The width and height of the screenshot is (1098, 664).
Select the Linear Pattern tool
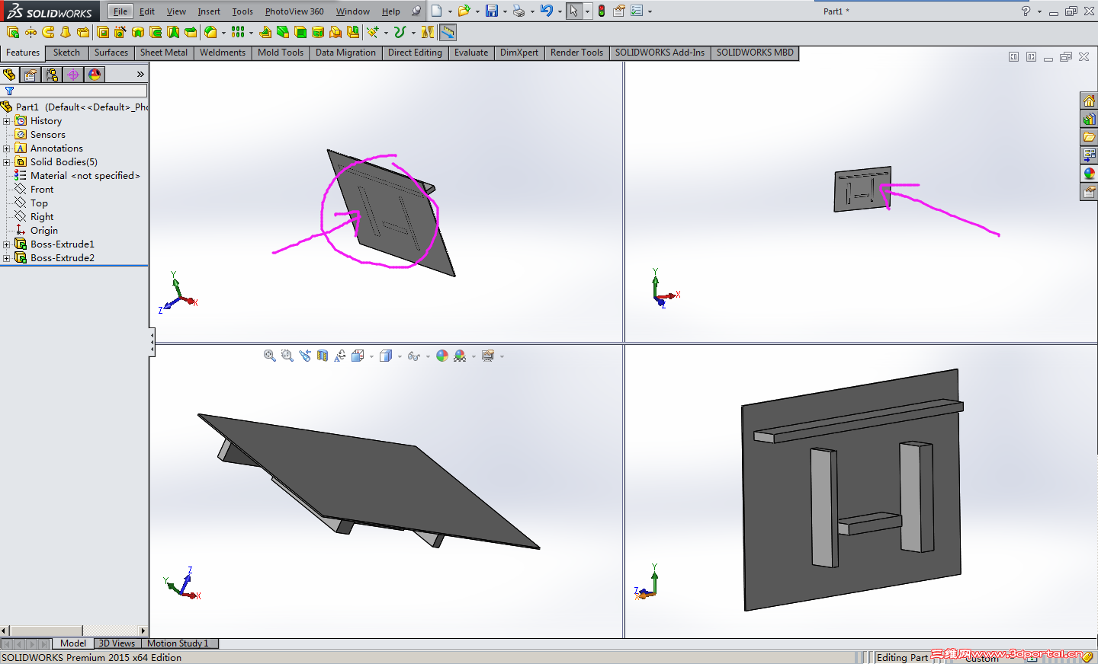(x=238, y=32)
